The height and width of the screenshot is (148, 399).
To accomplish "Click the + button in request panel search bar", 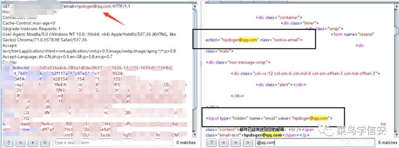I will [32, 142].
